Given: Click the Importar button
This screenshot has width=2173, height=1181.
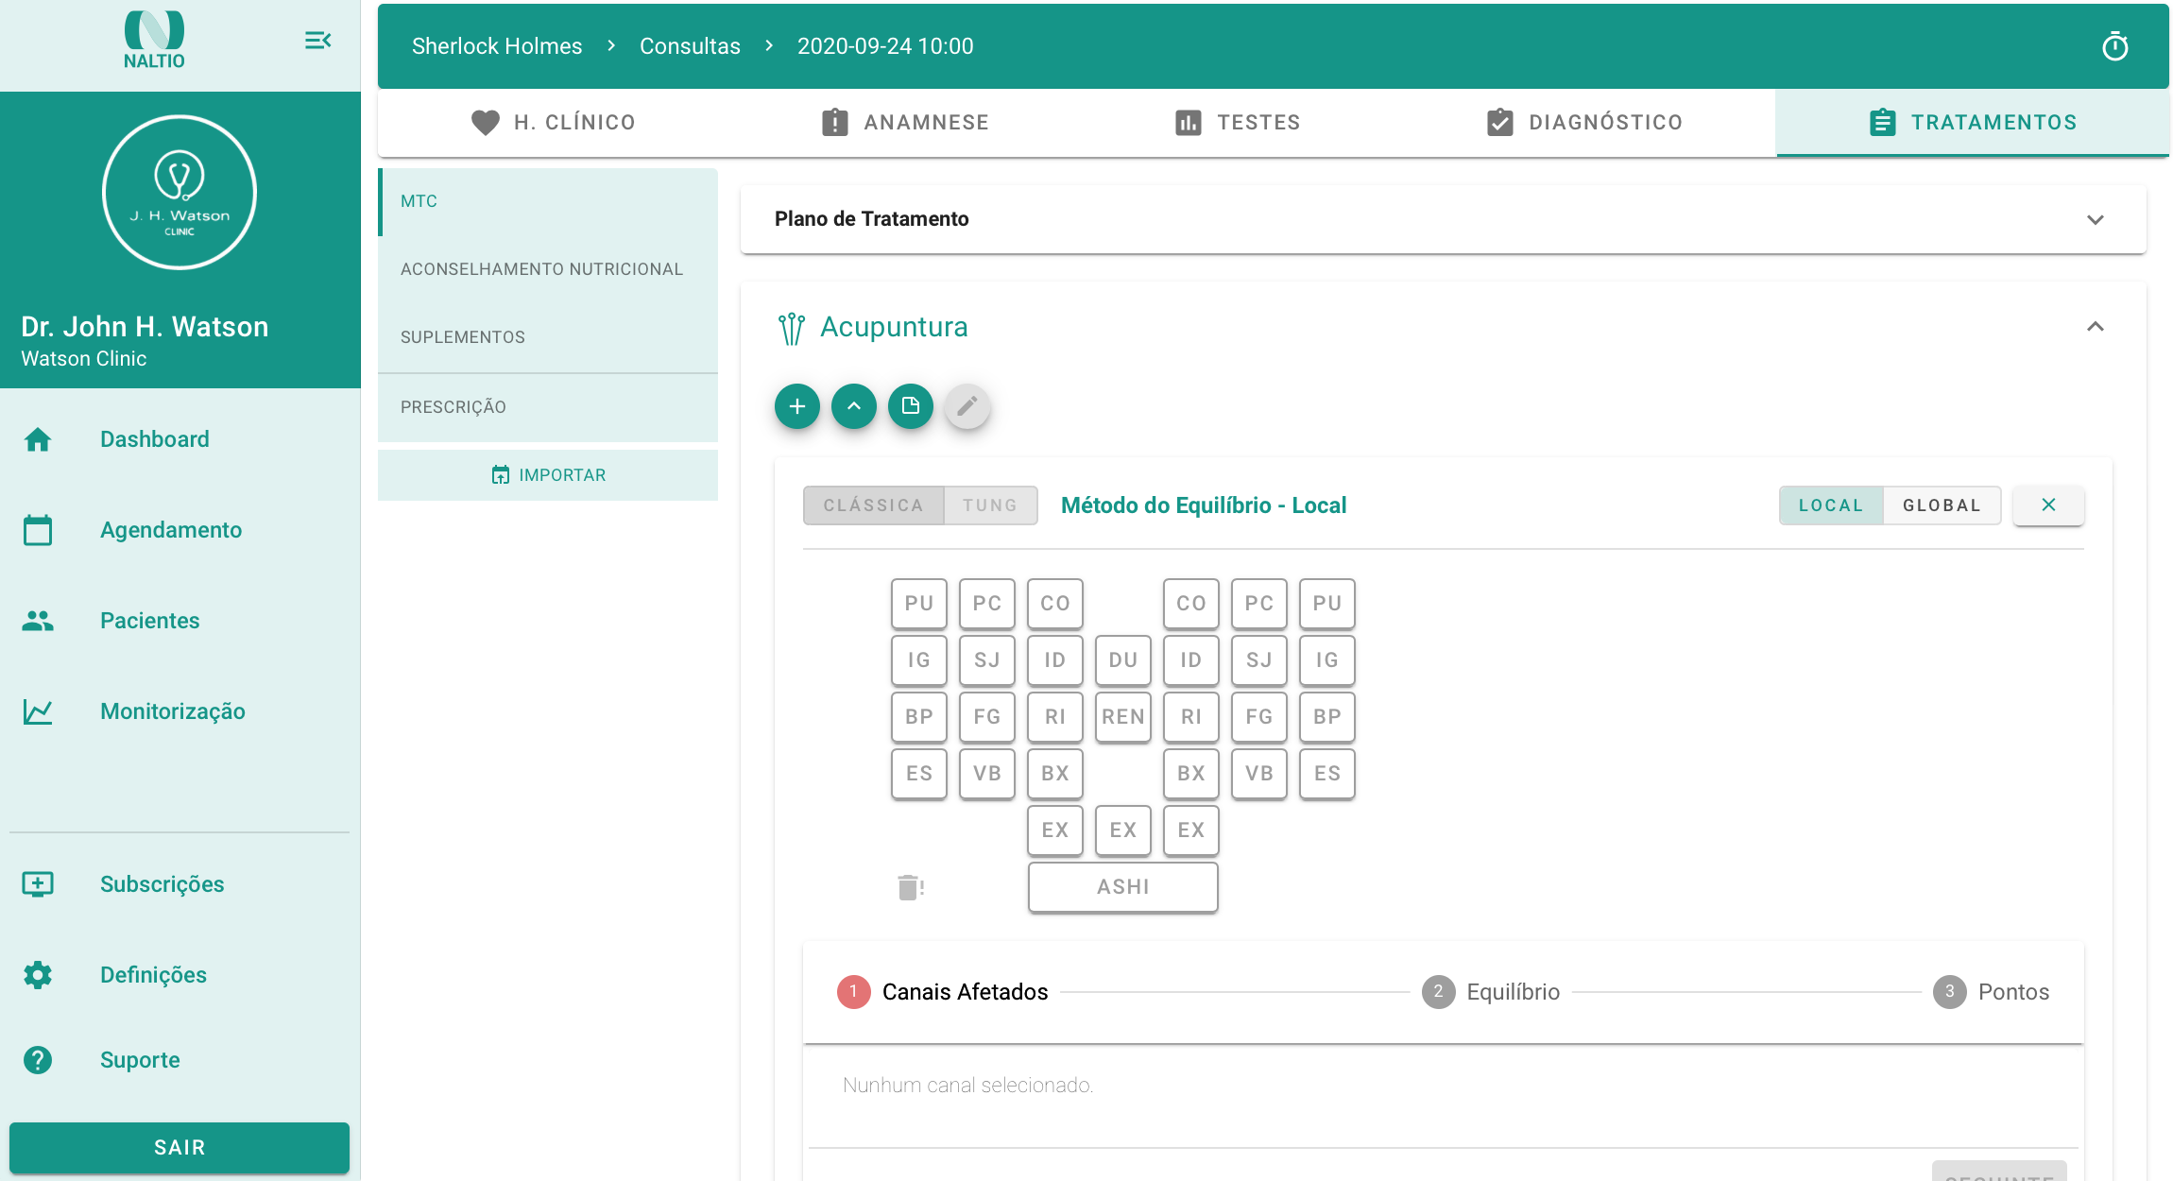Looking at the screenshot, I should [548, 475].
